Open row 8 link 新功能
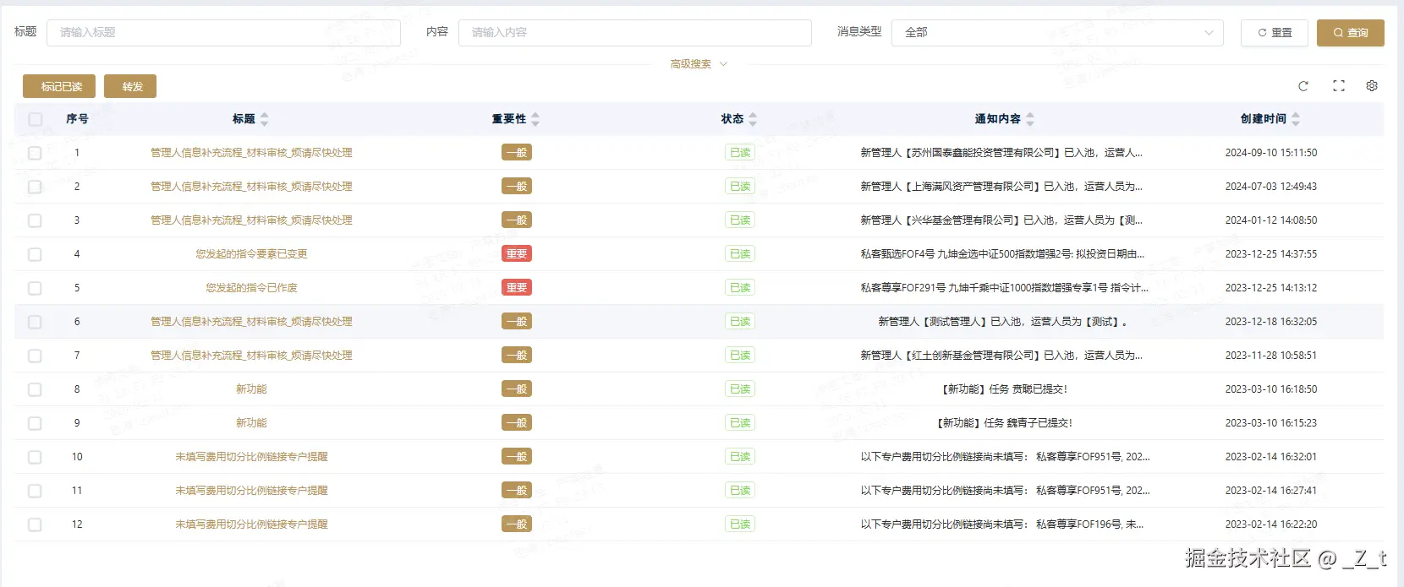Image resolution: width=1404 pixels, height=587 pixels. point(251,389)
